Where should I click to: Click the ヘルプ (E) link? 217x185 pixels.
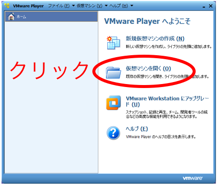(x=137, y=129)
